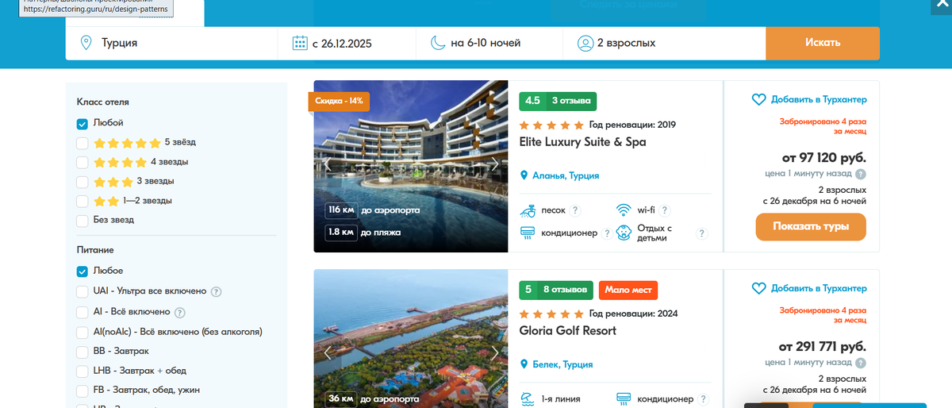
Task: Open the calendar icon in date field
Action: point(300,43)
